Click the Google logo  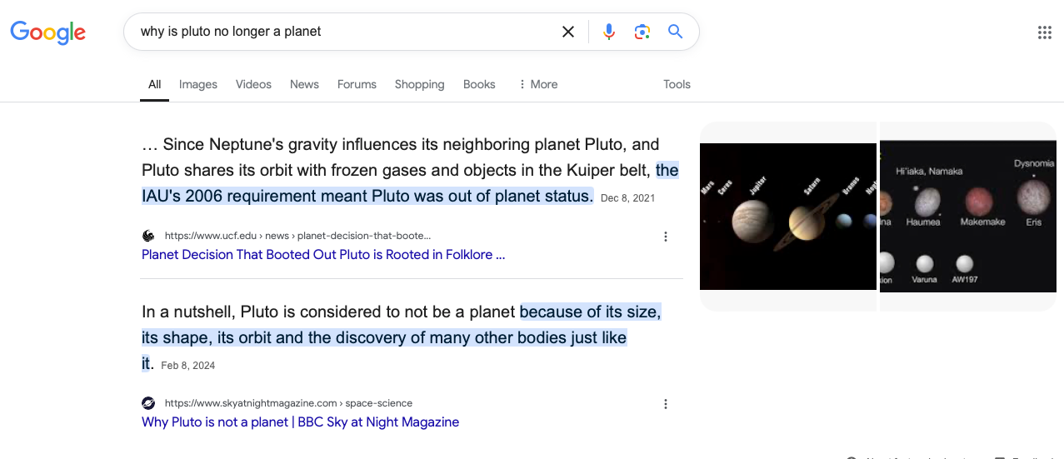click(47, 32)
